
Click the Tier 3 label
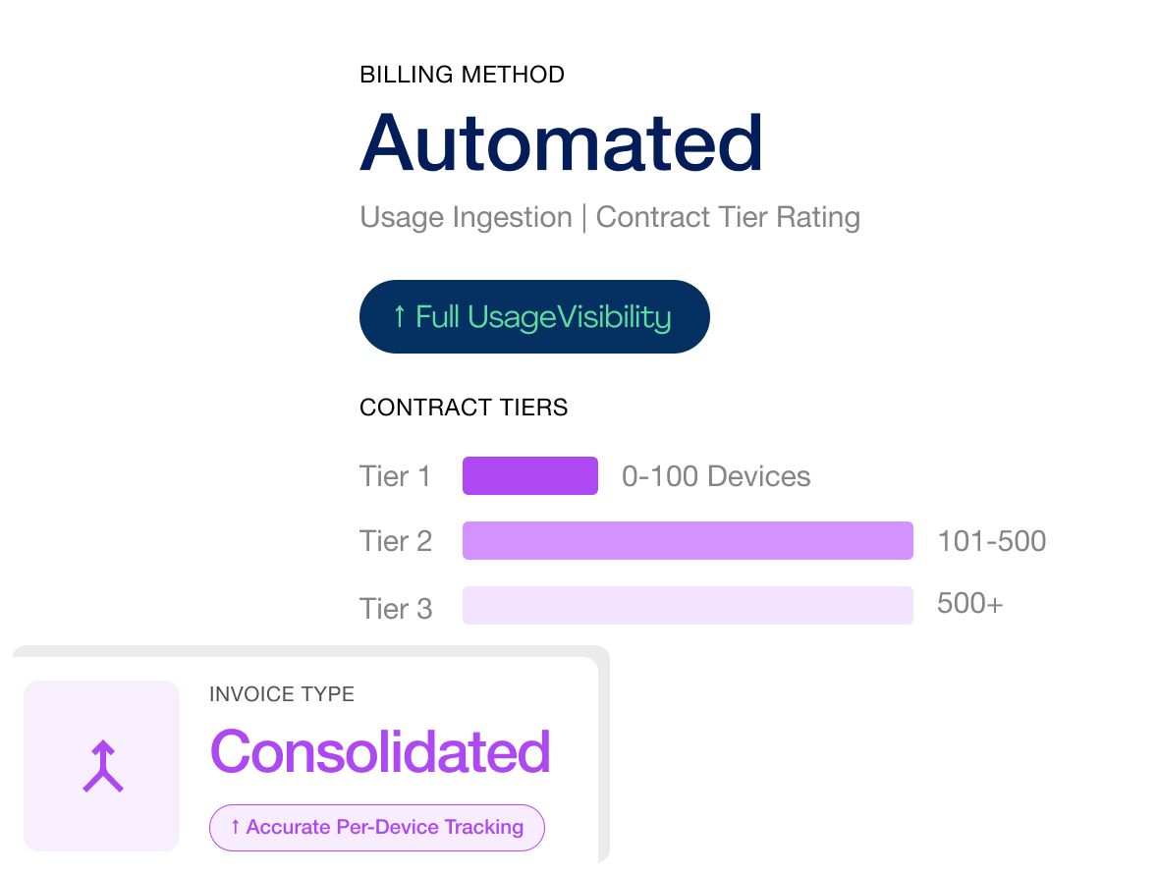click(x=395, y=609)
